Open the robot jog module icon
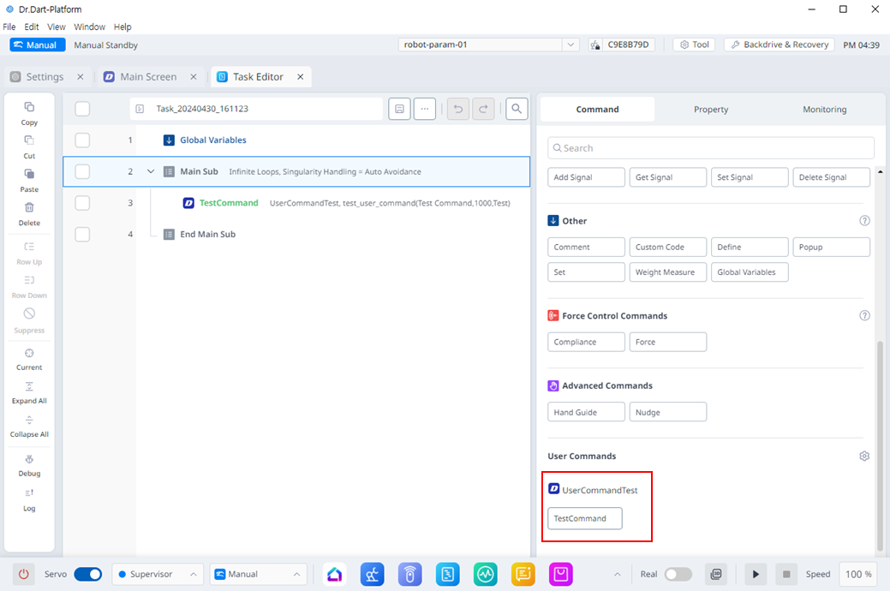Viewport: 890px width, 591px height. point(373,575)
